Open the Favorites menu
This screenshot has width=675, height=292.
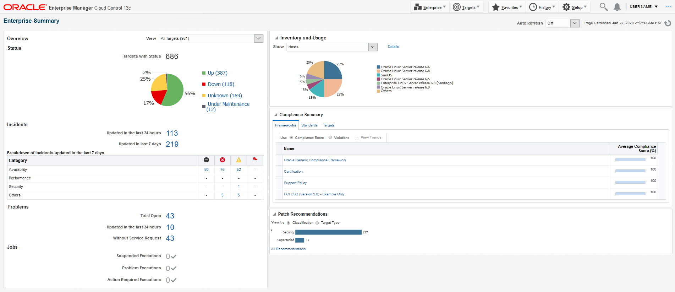click(x=507, y=7)
